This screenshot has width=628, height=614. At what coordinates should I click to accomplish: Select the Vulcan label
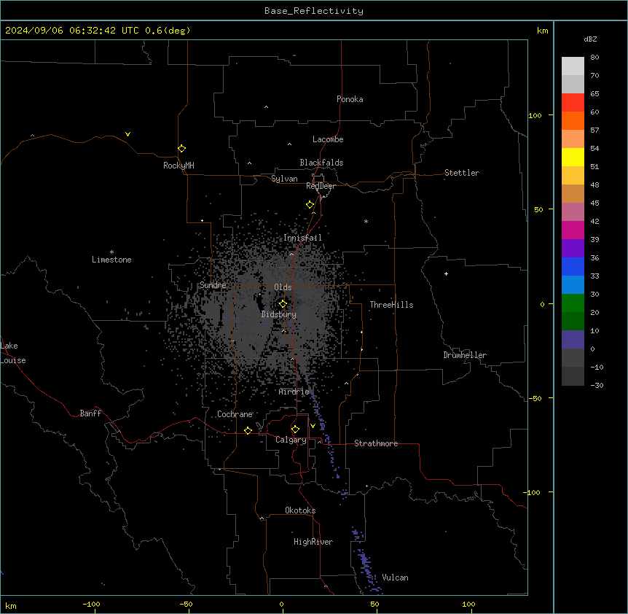[x=395, y=578]
